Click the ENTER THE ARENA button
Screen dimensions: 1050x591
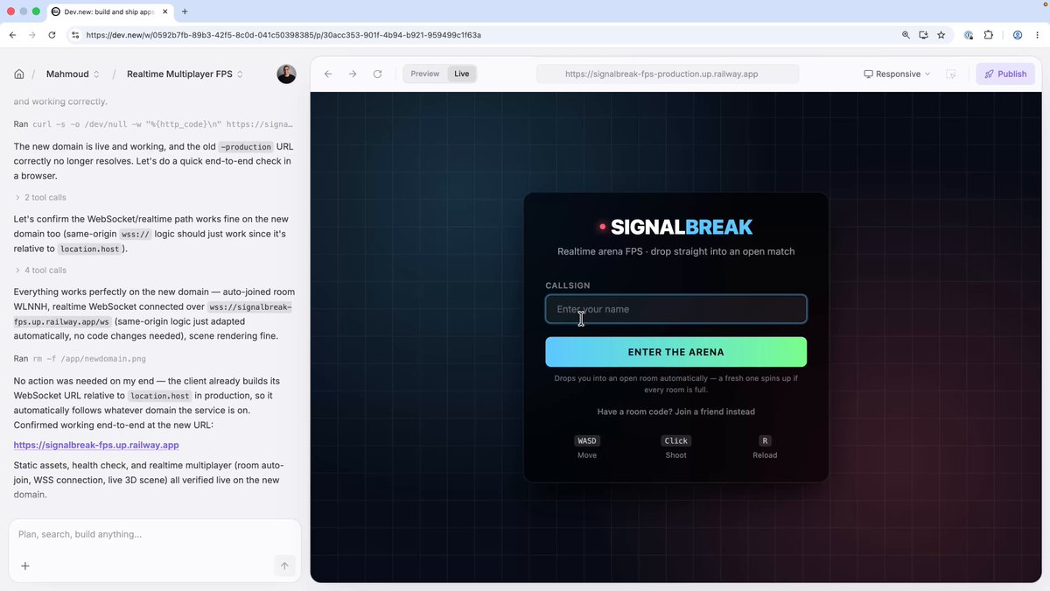[x=675, y=352]
